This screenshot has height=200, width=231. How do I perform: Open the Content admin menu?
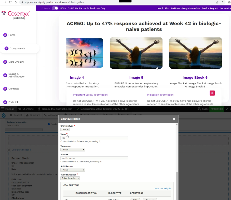16,115
